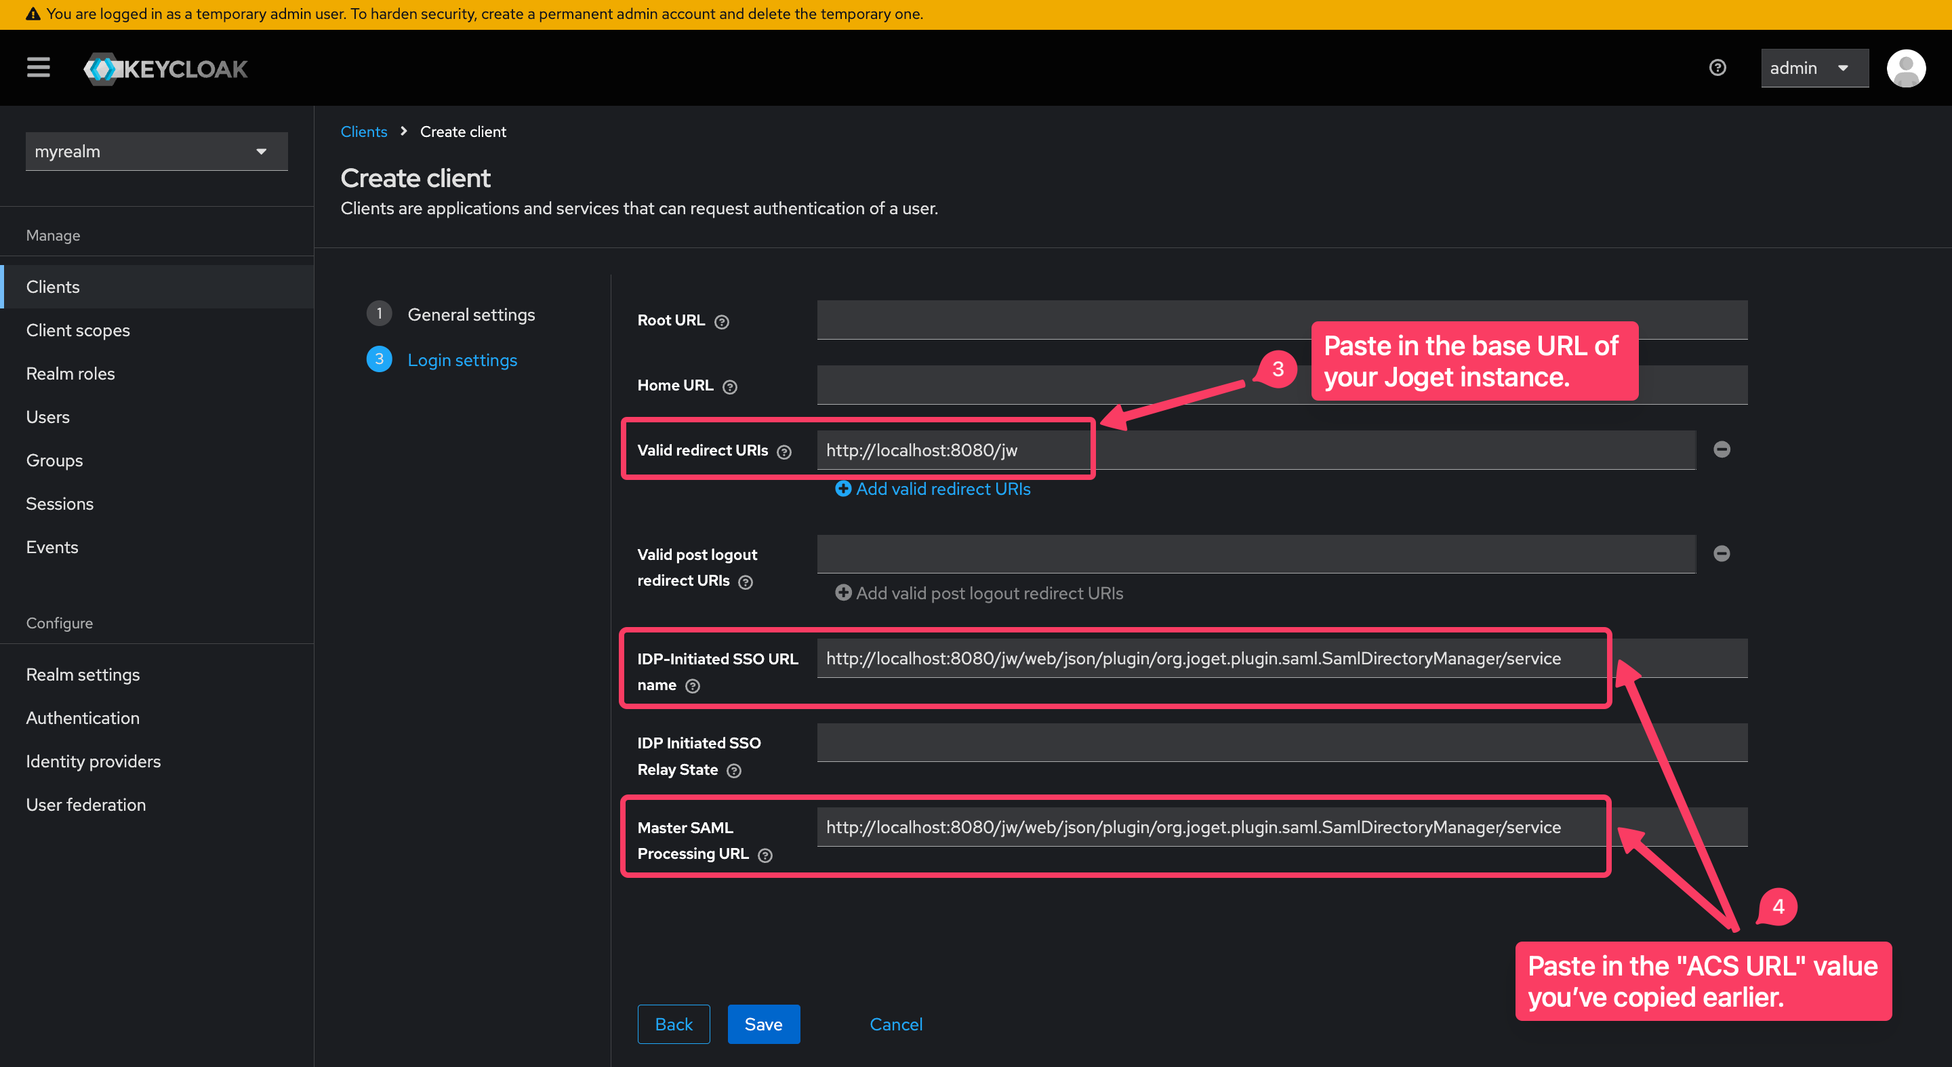Click the user avatar icon
This screenshot has width=1952, height=1067.
coord(1906,68)
